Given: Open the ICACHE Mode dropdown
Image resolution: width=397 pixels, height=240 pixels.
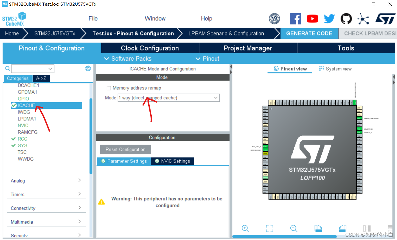Looking at the screenshot, I should pyautogui.click(x=169, y=98).
